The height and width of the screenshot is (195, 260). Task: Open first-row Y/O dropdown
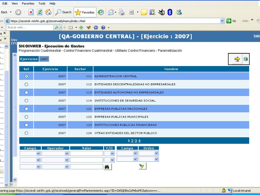[x=112, y=153]
